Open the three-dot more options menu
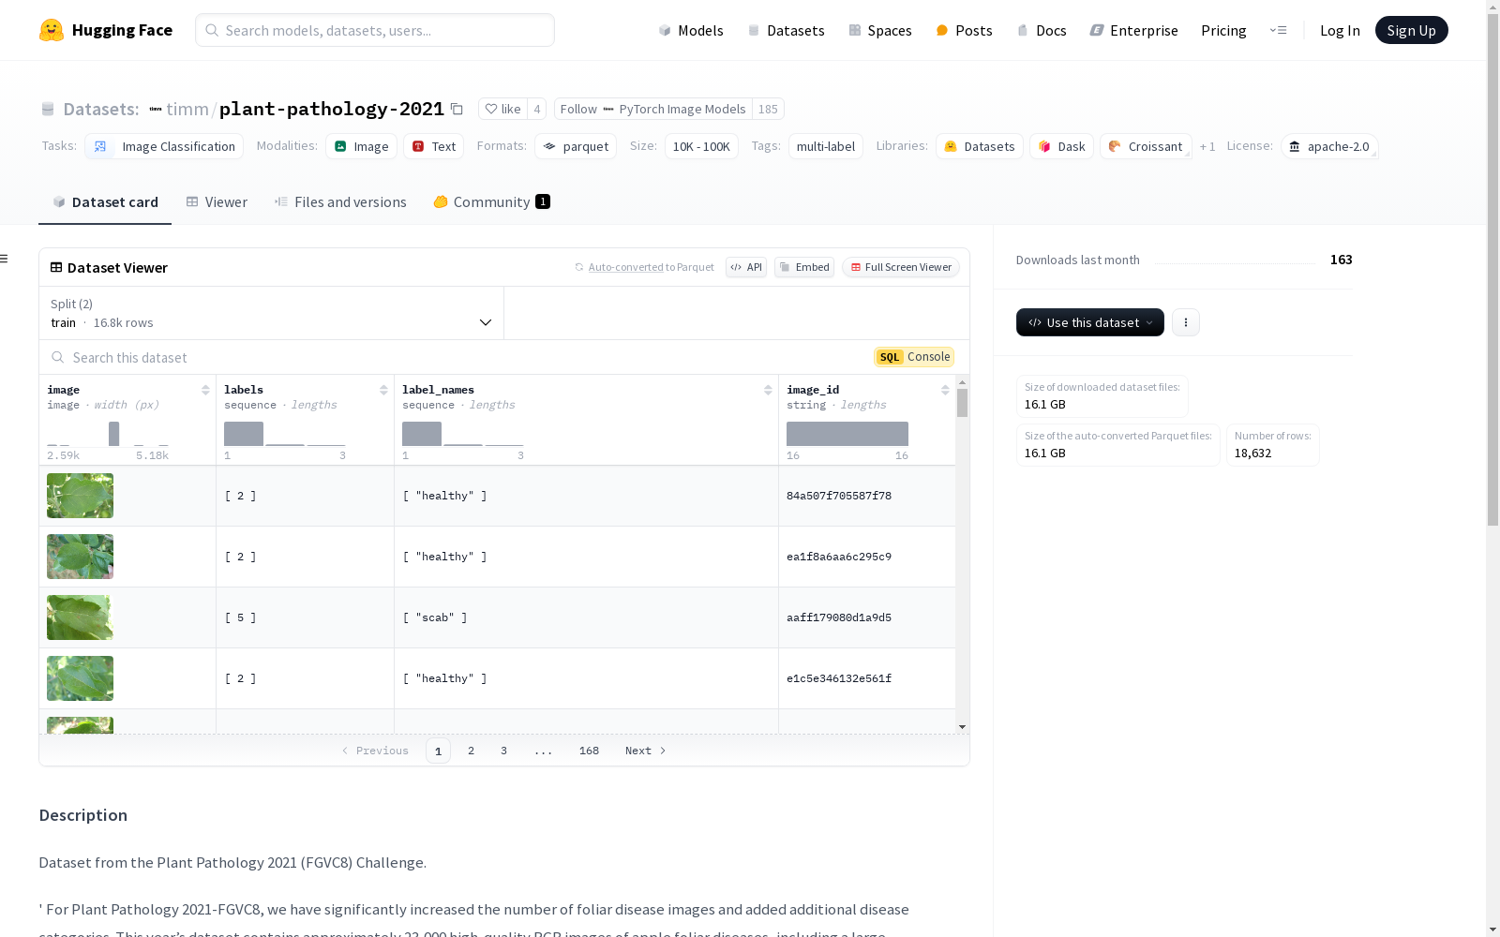This screenshot has width=1500, height=937. (1186, 322)
